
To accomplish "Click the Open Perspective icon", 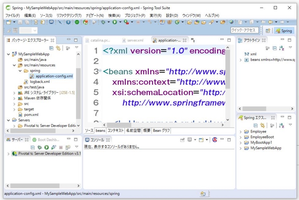I will pos(268,31).
